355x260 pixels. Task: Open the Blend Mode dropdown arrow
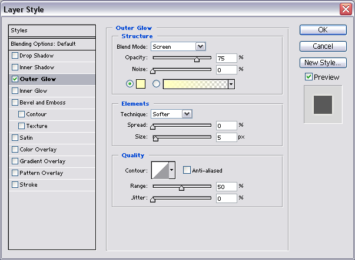click(200, 46)
